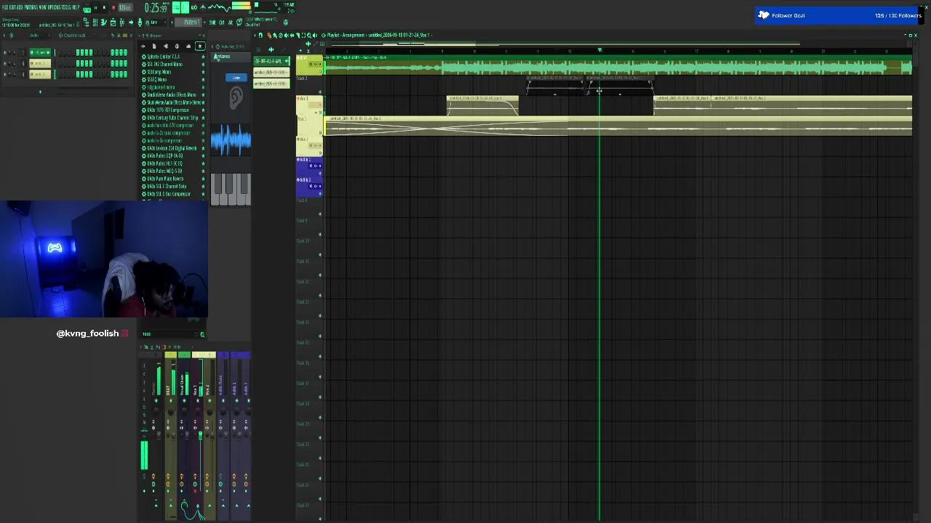Screen dimensions: 931x523
Task: Open the HELP menu
Action: click(x=76, y=7)
